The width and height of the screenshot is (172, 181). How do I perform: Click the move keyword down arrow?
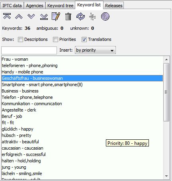(x=31, y=17)
